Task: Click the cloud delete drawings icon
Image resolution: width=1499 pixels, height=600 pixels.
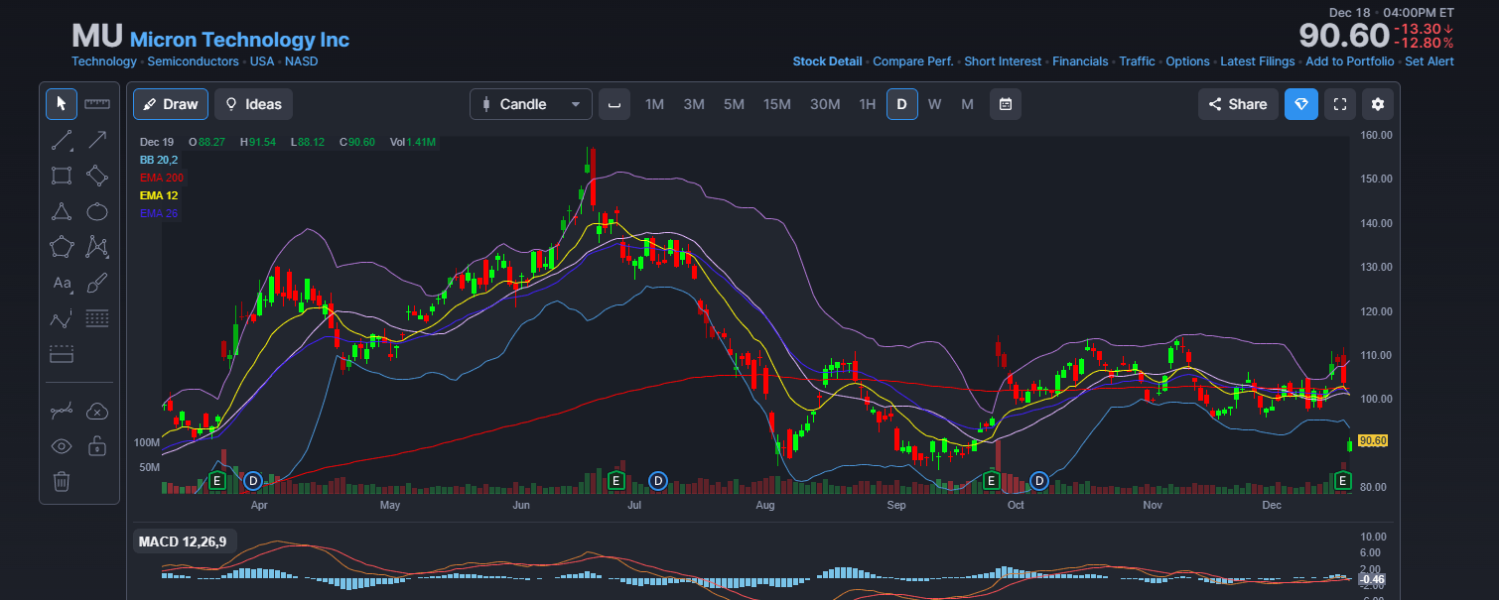Action: point(97,411)
